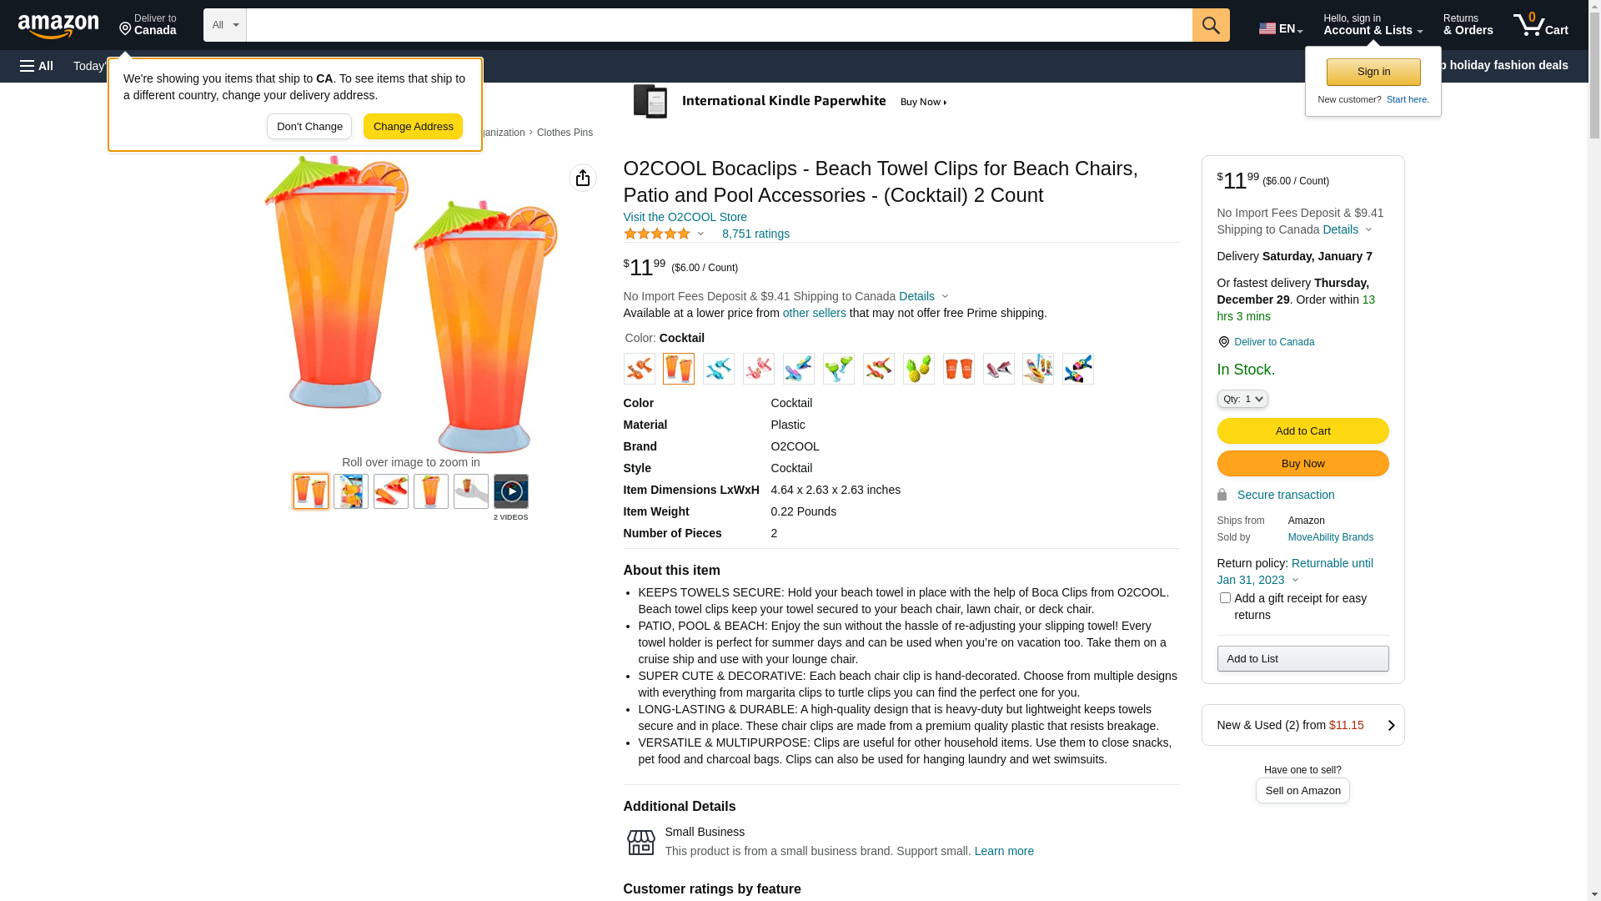Click the search magnifier button
The width and height of the screenshot is (1601, 901).
1210,25
